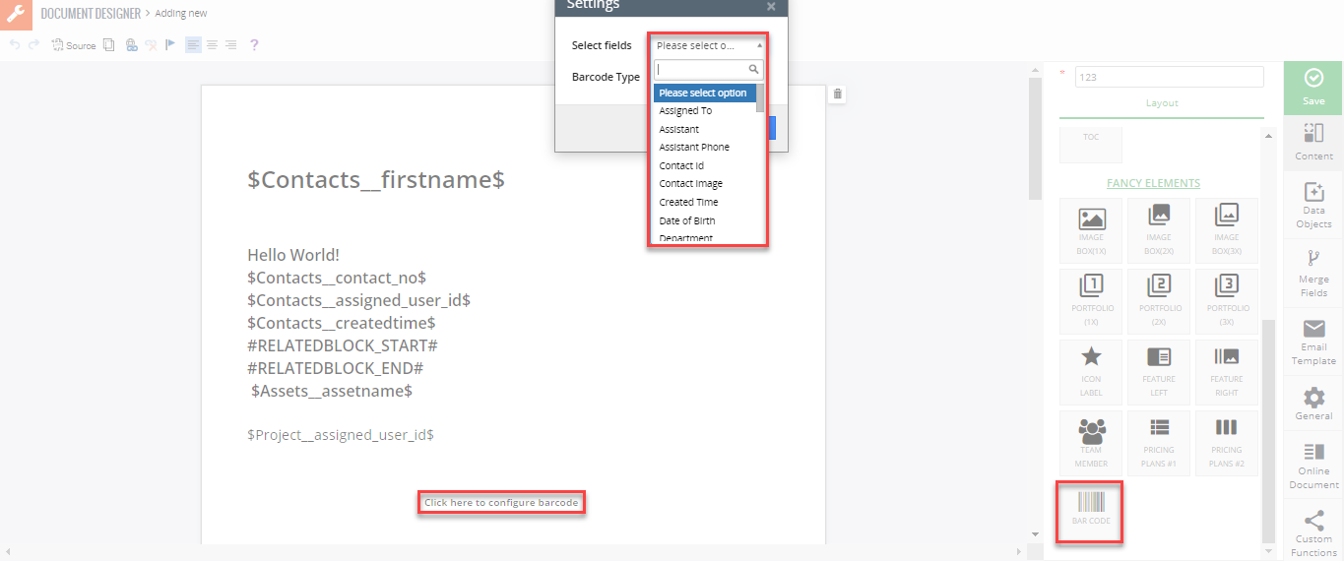Select the Pricing Plans #2 element
Image resolution: width=1344 pixels, height=562 pixels.
pyautogui.click(x=1226, y=443)
